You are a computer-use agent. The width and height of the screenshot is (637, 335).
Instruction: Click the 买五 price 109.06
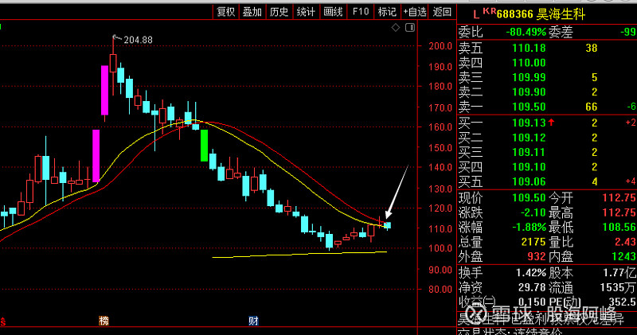point(529,181)
